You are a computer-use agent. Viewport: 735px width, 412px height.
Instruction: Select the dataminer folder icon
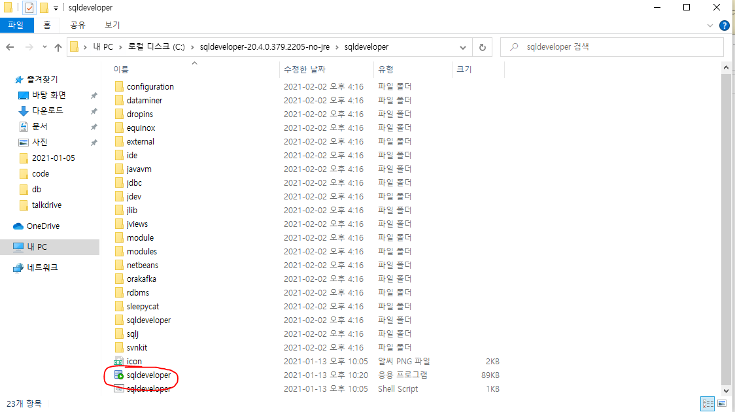click(x=119, y=100)
